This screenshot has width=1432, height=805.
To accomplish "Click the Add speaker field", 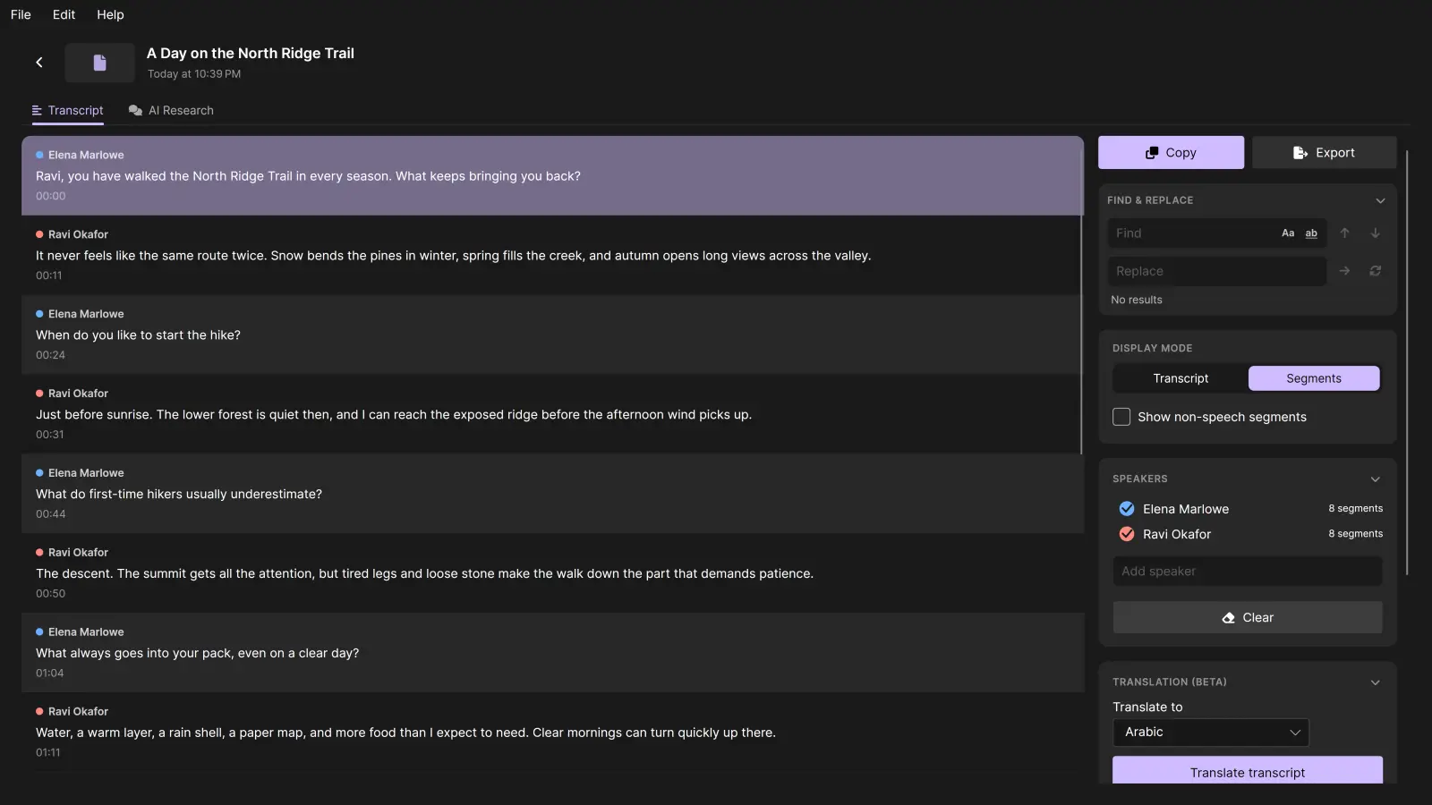I will 1248,572.
